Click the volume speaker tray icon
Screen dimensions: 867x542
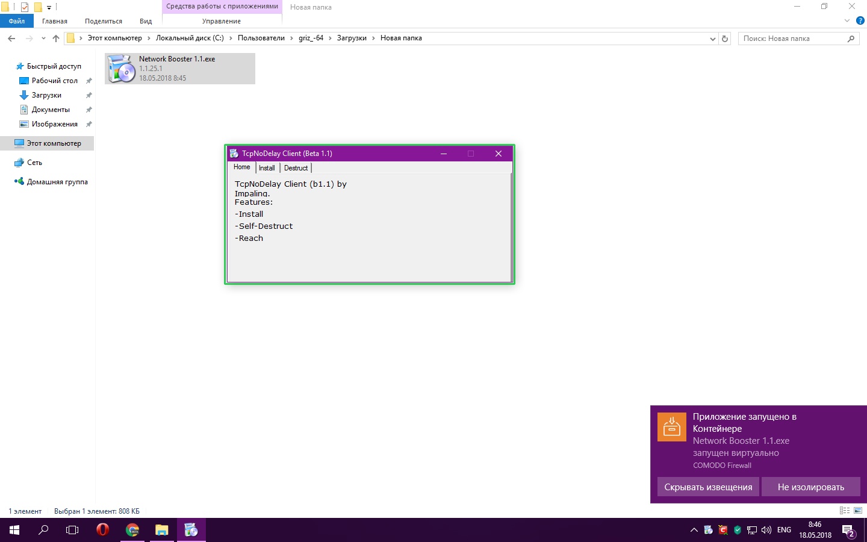pos(766,530)
